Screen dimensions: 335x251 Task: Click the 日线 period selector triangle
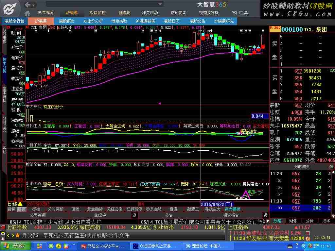click(x=20, y=204)
